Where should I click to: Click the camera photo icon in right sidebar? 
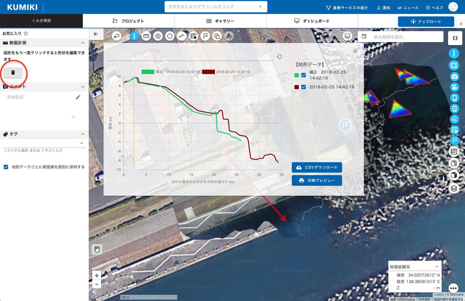pyautogui.click(x=455, y=77)
